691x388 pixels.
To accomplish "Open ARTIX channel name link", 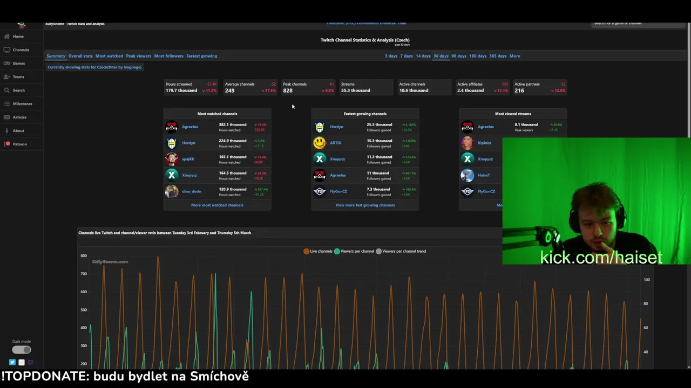I will pyautogui.click(x=335, y=143).
